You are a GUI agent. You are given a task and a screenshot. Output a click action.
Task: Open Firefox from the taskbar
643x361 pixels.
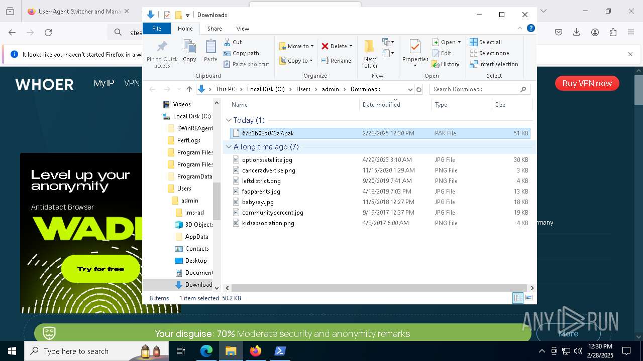point(256,351)
